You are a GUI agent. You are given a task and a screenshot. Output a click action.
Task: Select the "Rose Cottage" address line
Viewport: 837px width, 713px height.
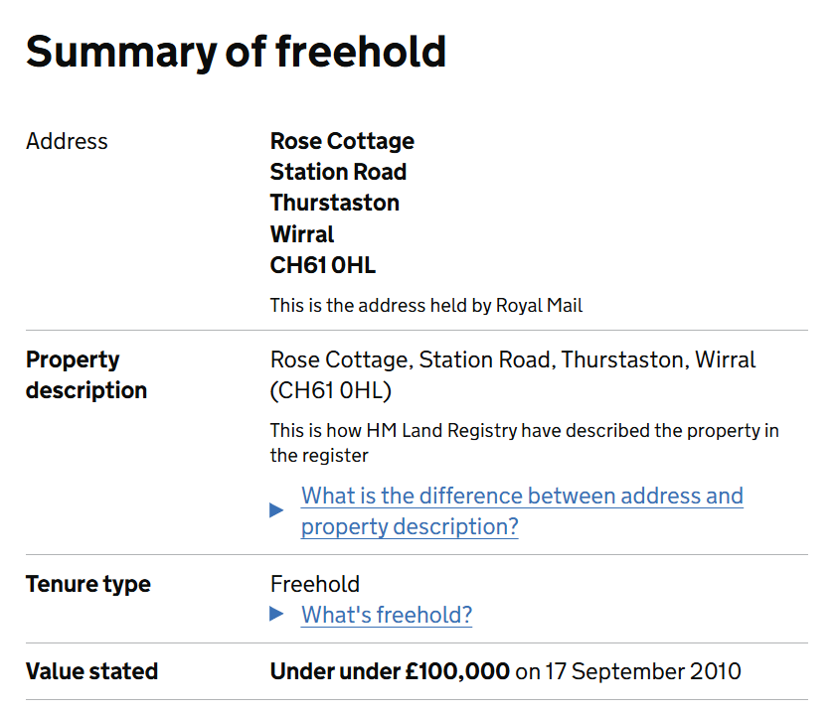342,141
